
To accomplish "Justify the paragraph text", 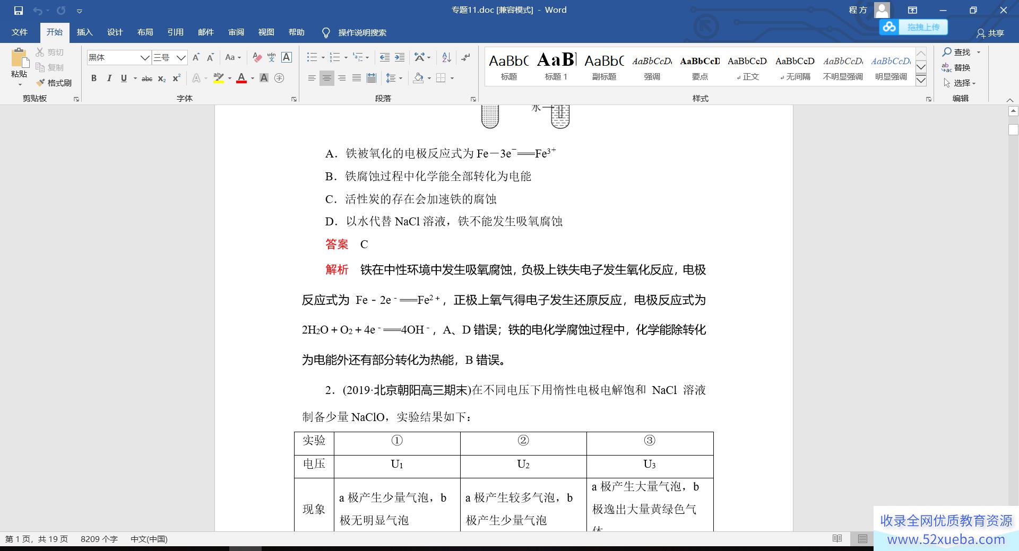I will [357, 78].
